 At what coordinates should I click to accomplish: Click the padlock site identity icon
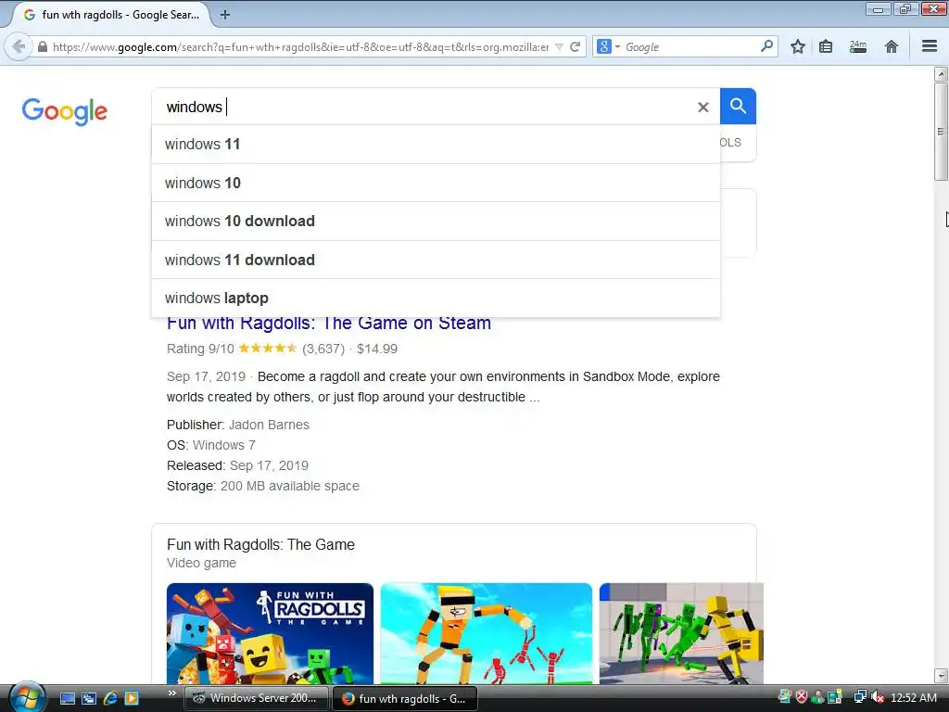[43, 46]
